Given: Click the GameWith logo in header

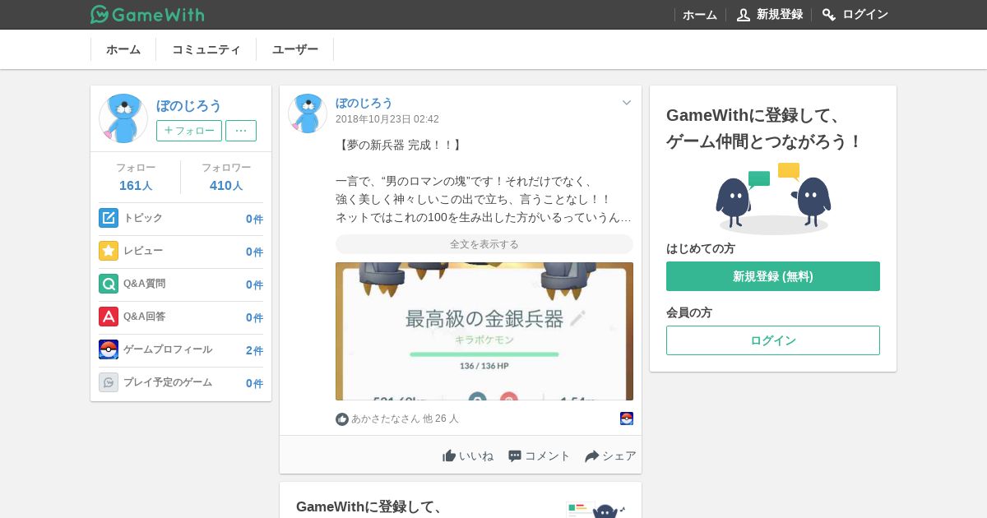Looking at the screenshot, I should [x=147, y=14].
